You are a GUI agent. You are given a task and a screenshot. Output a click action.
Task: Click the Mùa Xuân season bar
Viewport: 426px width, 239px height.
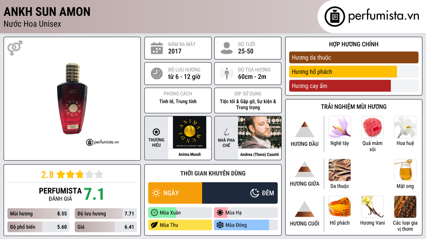(x=180, y=213)
